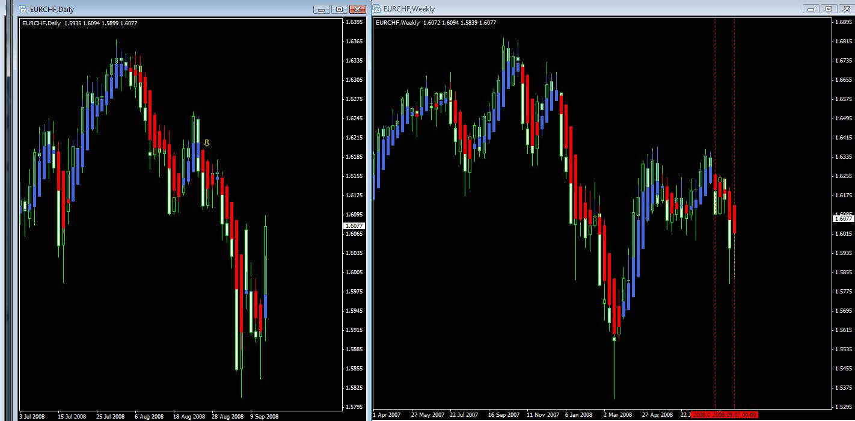
Task: Click the Daily chart OHLC header text
Action: [79, 23]
